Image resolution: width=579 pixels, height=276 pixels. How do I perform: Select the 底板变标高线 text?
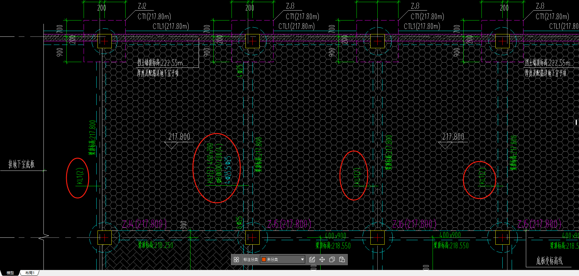point(549,261)
